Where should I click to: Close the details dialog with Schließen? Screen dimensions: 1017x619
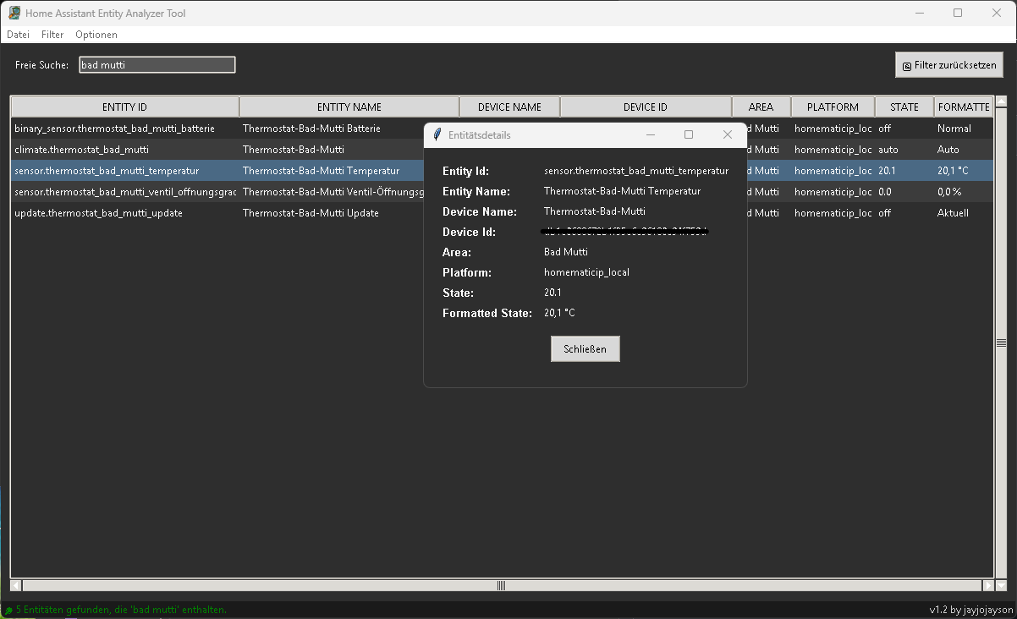coord(585,349)
